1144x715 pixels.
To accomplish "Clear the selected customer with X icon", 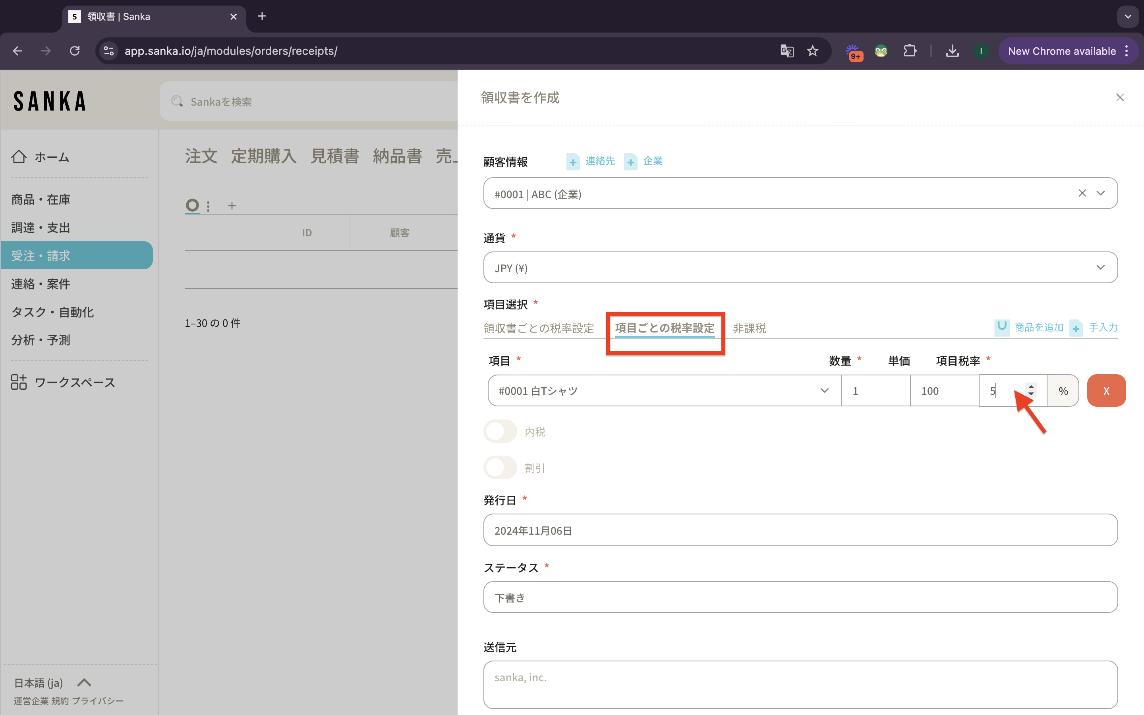I will click(1082, 193).
